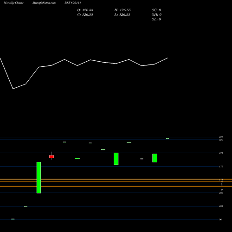Click the small green candle on the 101 line
The image size is (232, 232).
tap(26, 206)
